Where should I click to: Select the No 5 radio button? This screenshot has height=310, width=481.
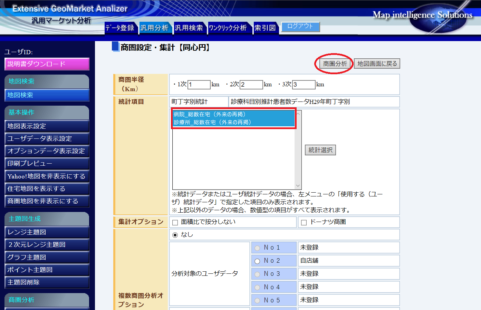point(257,301)
